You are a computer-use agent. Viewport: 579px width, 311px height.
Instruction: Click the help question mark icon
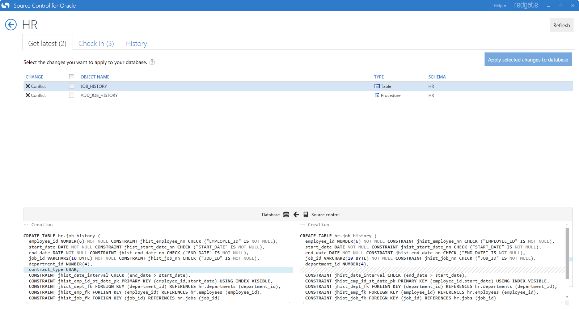tap(152, 62)
